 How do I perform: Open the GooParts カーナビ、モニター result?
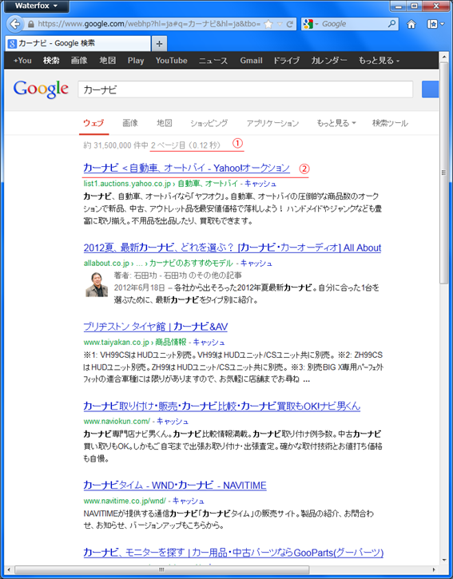[x=233, y=553]
